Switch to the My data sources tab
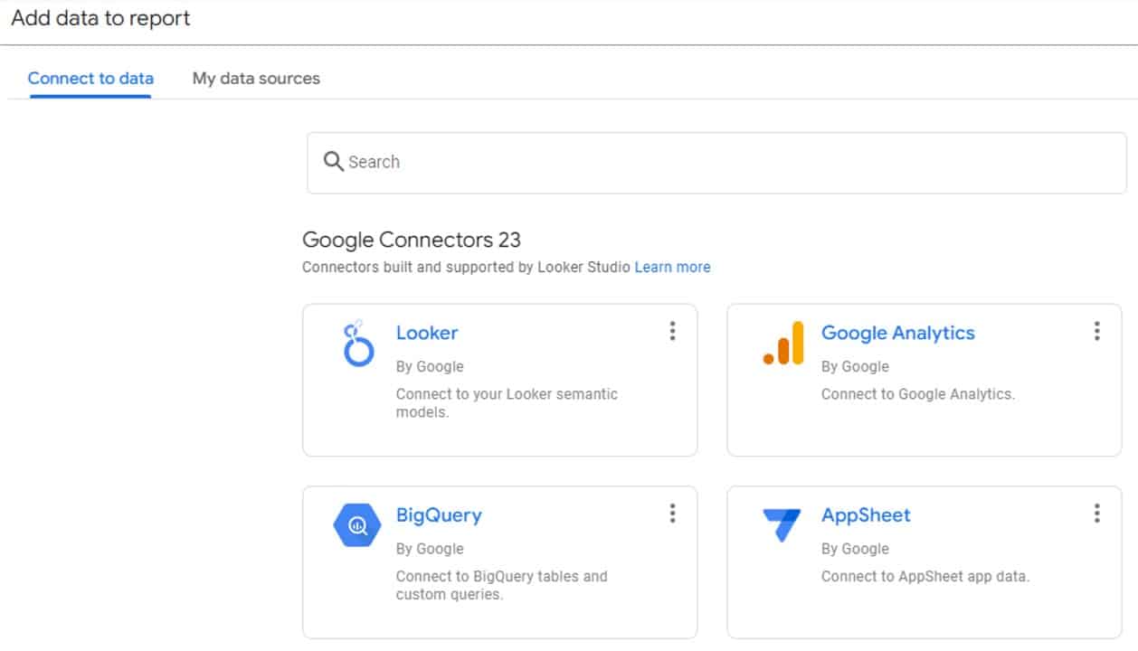Viewport: 1138px width, 651px height. 256,79
